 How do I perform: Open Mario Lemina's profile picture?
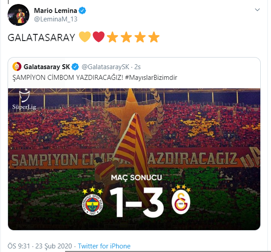[x=18, y=15]
